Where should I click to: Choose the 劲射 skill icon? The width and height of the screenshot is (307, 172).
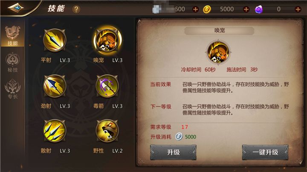click(55, 86)
